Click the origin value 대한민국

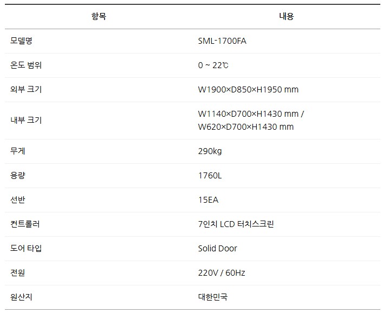click(213, 297)
